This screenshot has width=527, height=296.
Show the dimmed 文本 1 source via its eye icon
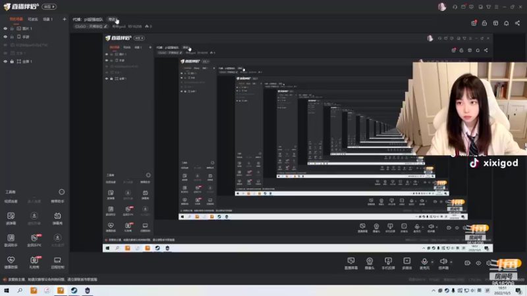pos(5,53)
